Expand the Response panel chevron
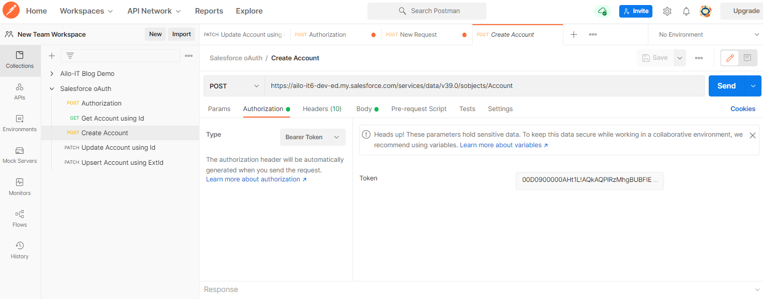 (x=757, y=290)
